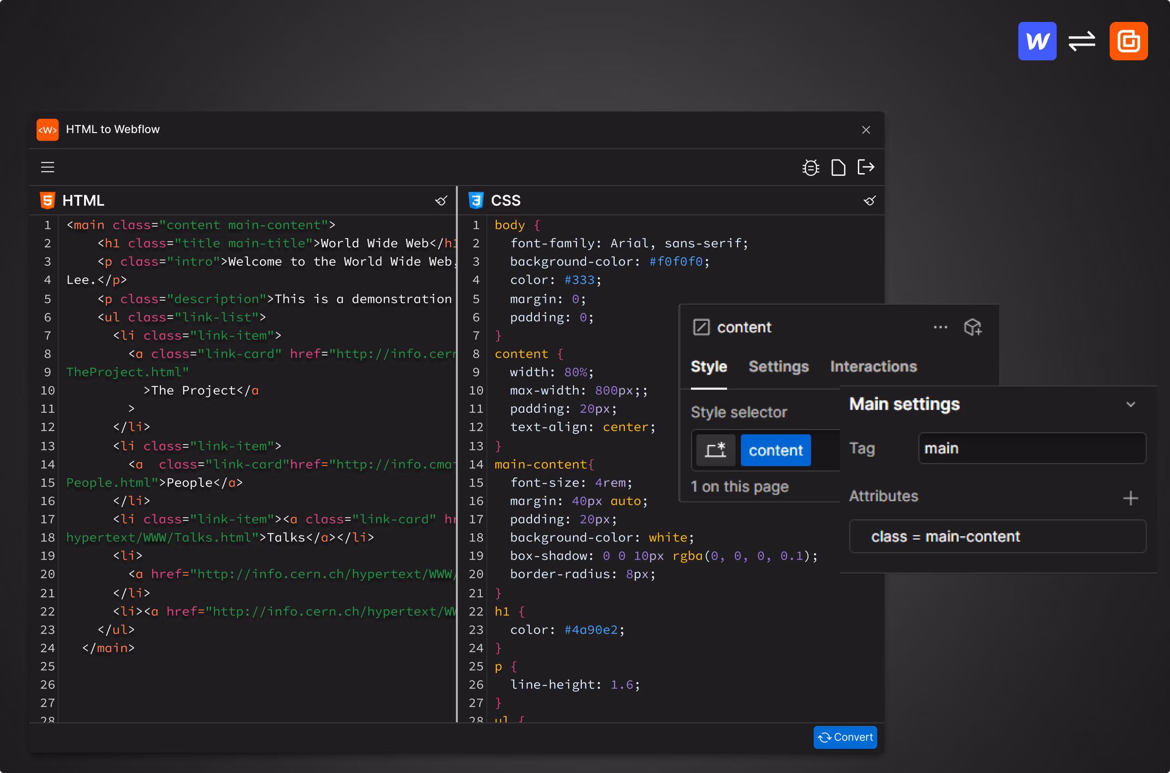Click HTML line with ul class "link-list"
Screen dimensions: 1170x773
pos(181,318)
